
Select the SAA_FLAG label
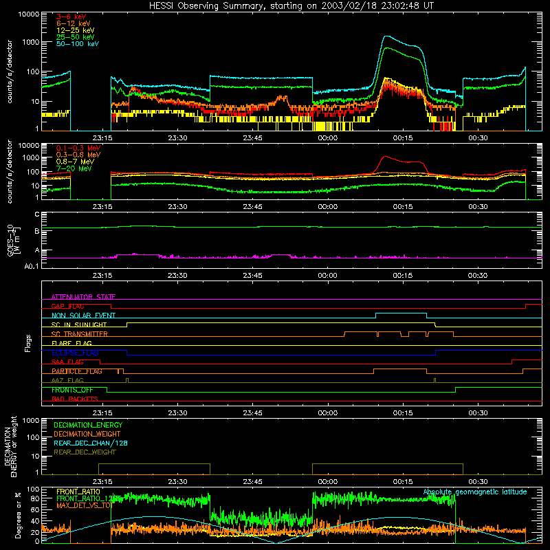point(67,362)
